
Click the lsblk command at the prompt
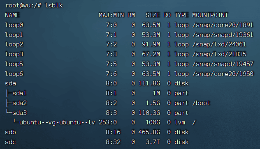[54, 5]
